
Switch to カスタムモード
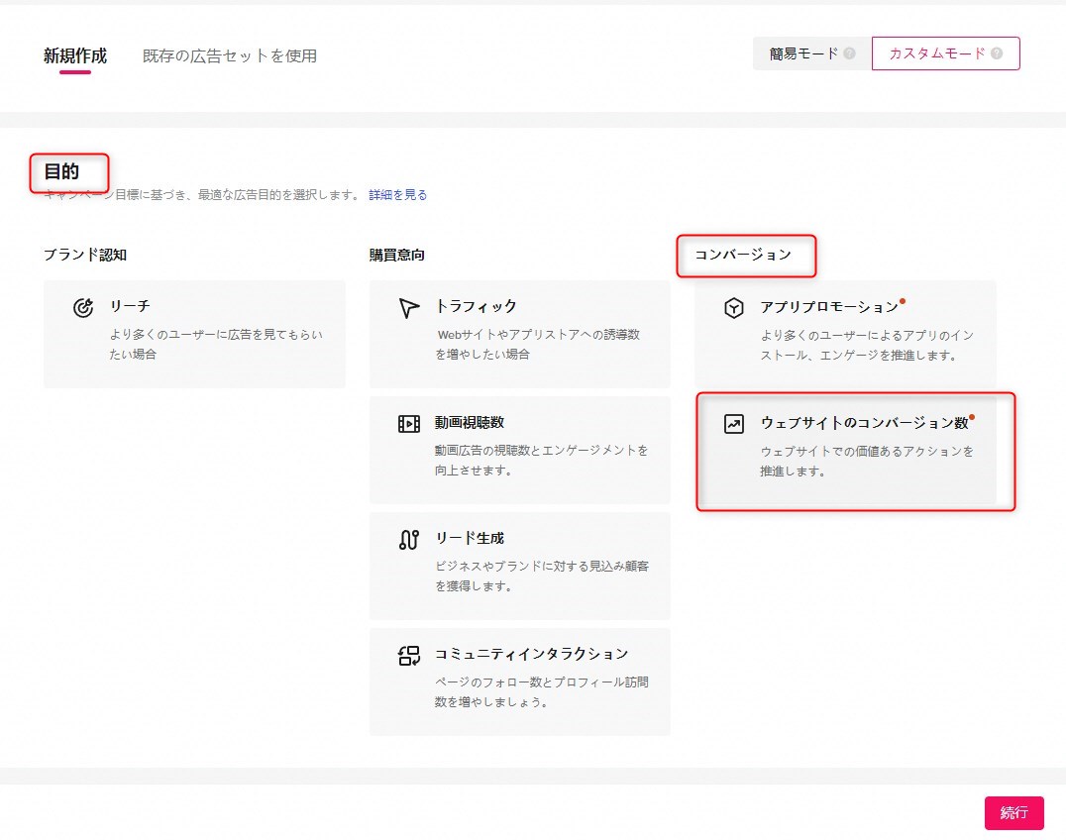click(936, 54)
